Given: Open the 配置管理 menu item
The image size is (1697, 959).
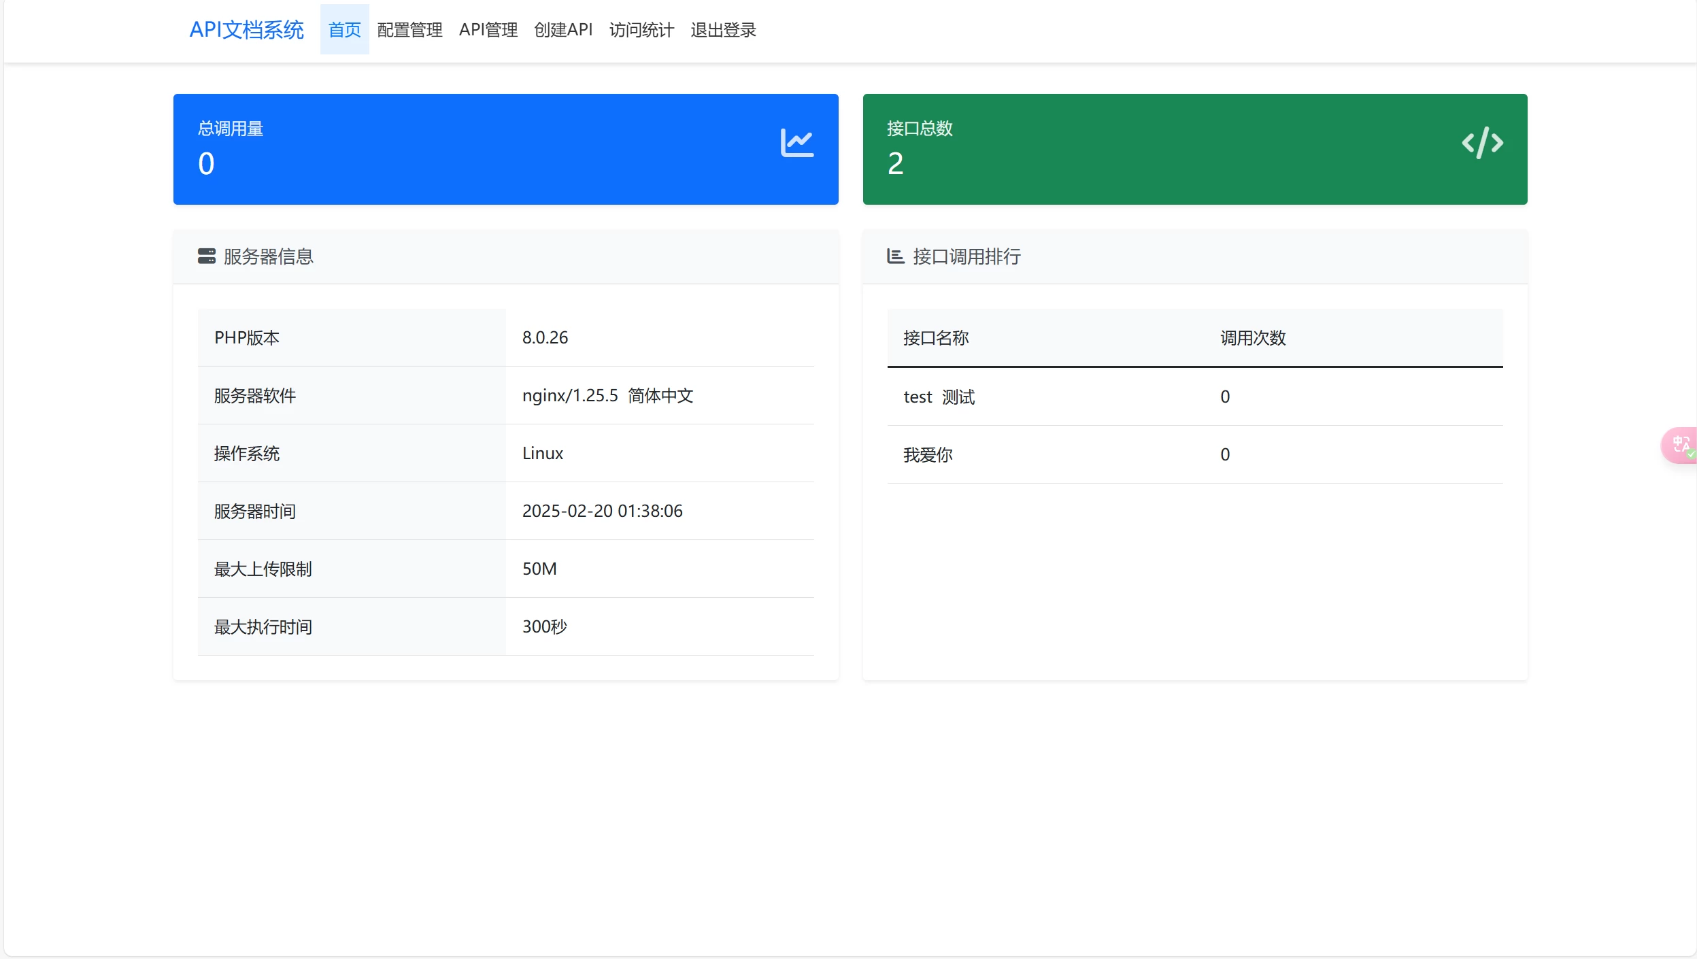Looking at the screenshot, I should [x=409, y=29].
